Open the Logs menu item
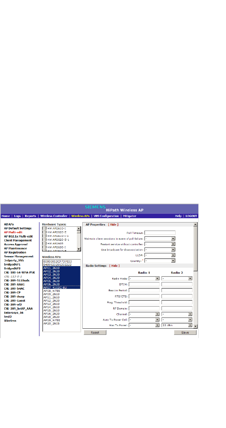 [18, 216]
